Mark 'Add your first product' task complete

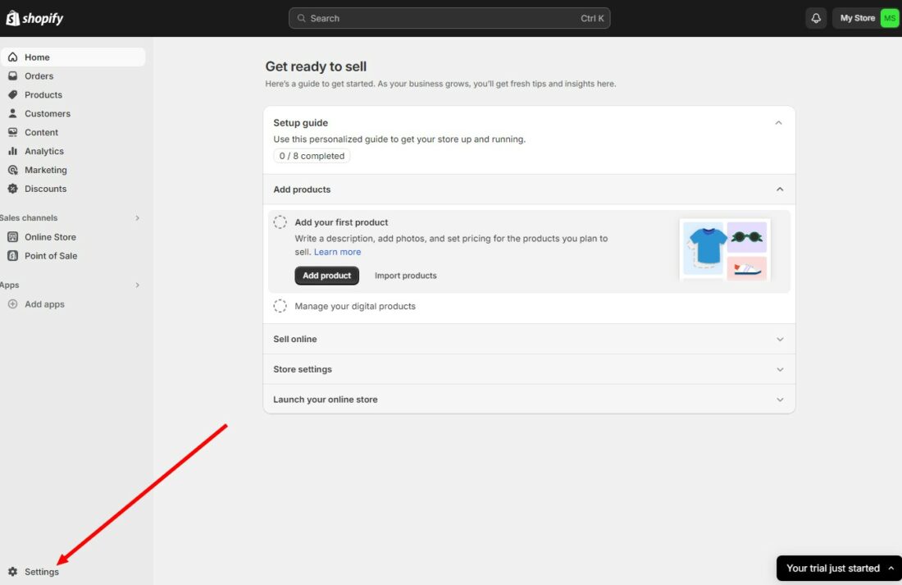click(x=280, y=222)
